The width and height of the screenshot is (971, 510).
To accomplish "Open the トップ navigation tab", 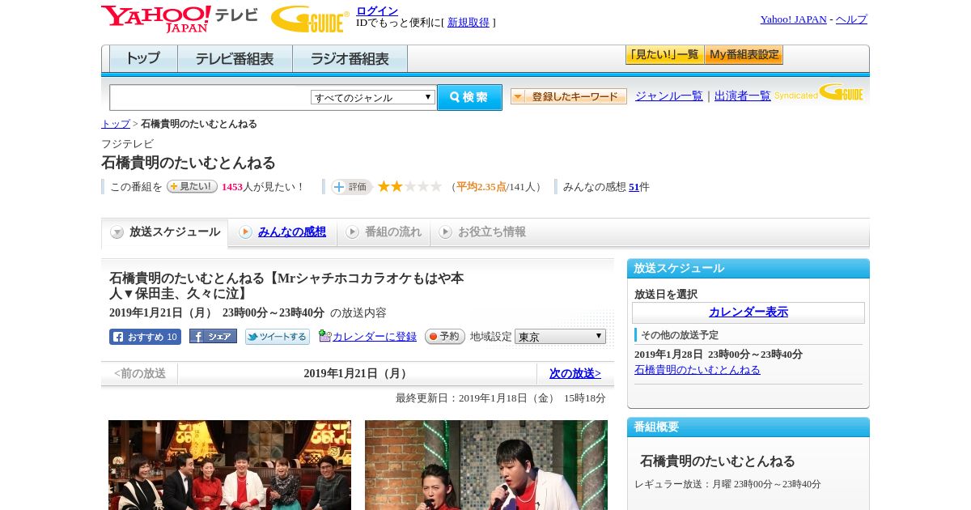I will (x=143, y=59).
